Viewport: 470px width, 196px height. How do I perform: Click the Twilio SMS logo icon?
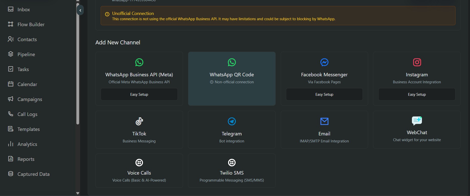tap(232, 163)
